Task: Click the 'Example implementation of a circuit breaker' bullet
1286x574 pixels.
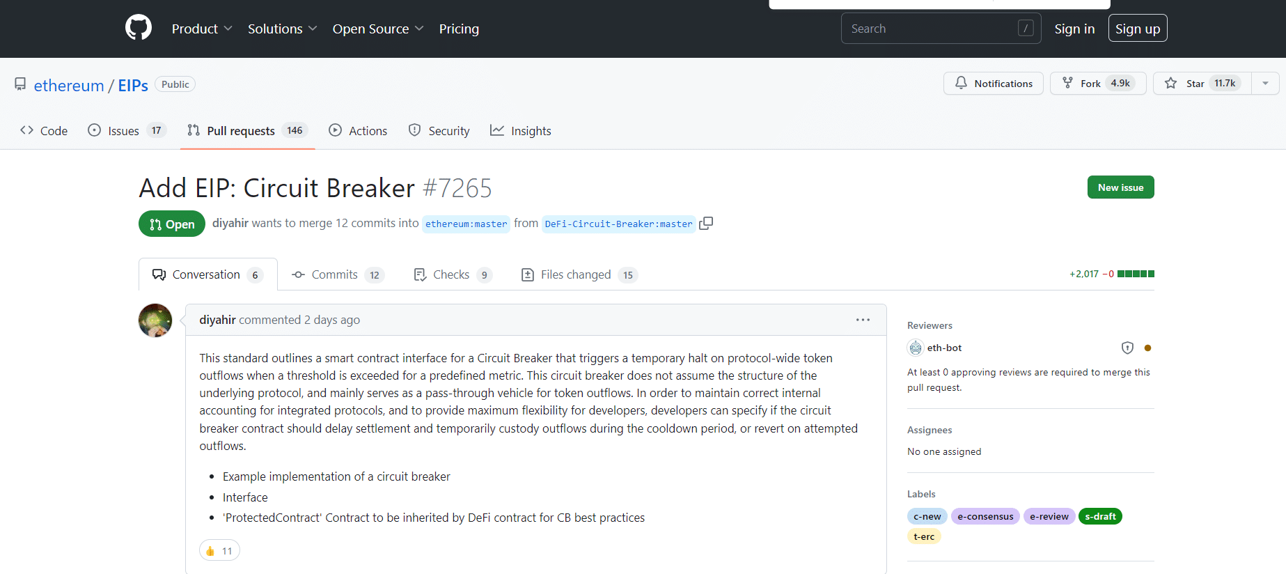Action: pos(336,476)
